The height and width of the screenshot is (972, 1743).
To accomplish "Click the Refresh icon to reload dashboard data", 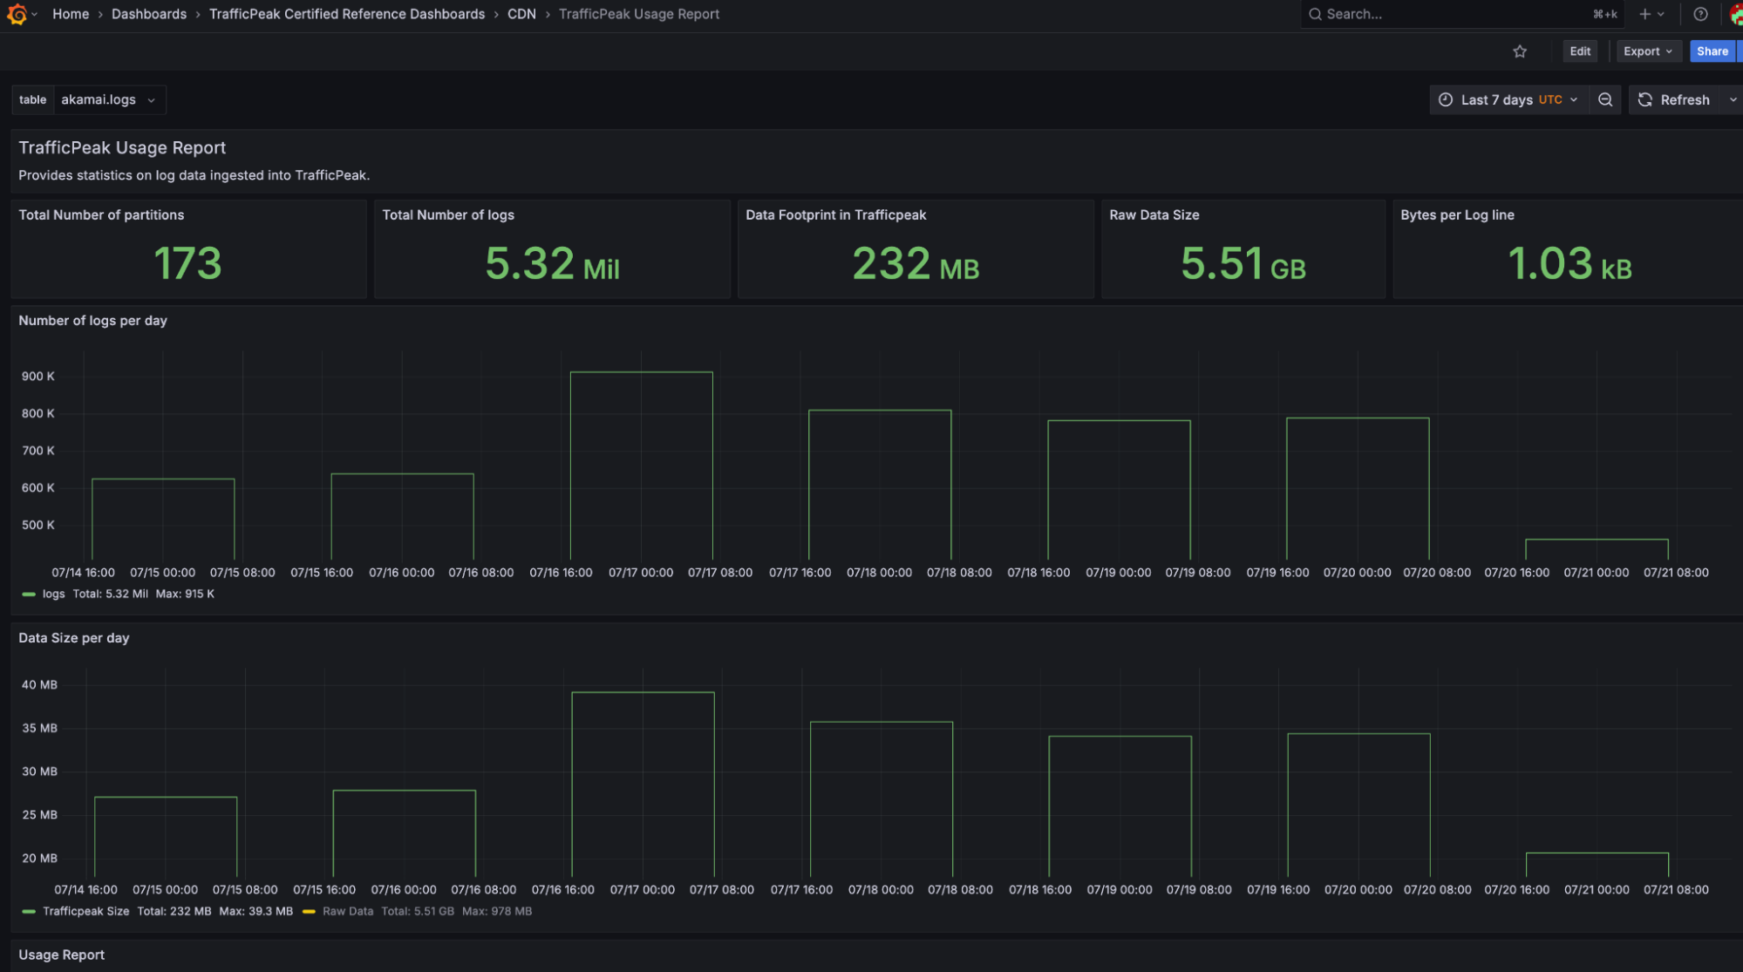I will click(1644, 99).
